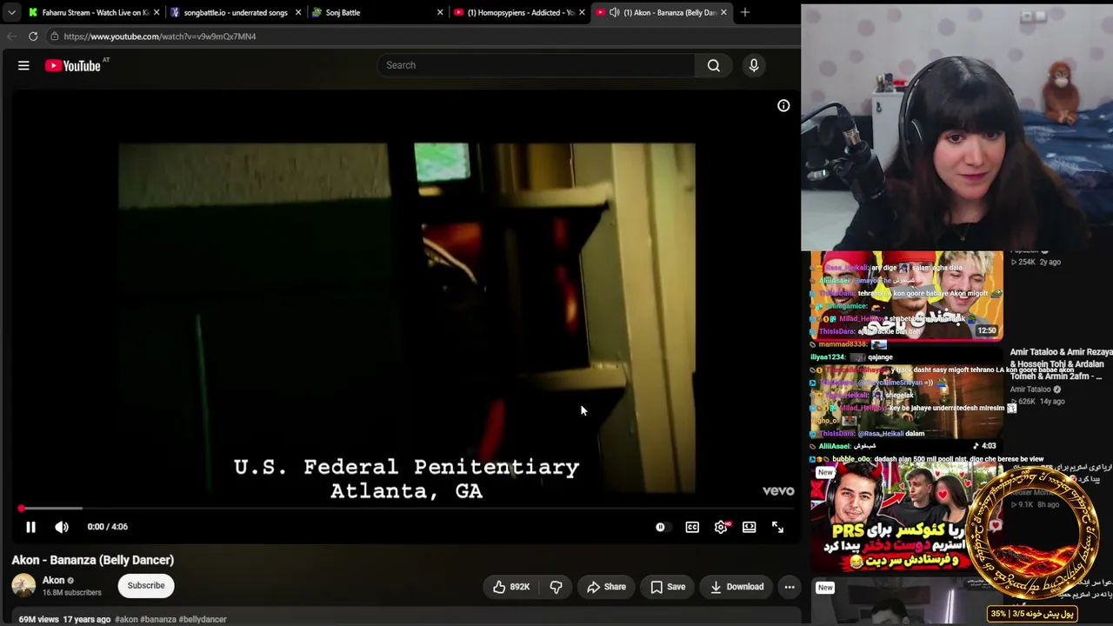Mute the Akon tab via speaker icon
1113x626 pixels.
(614, 12)
